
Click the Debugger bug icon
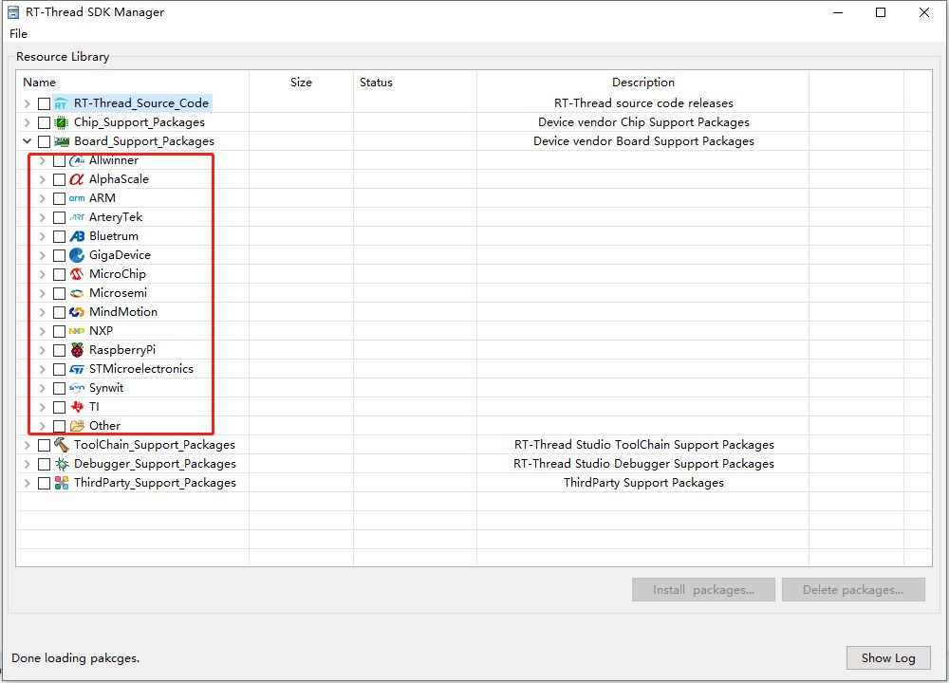62,464
